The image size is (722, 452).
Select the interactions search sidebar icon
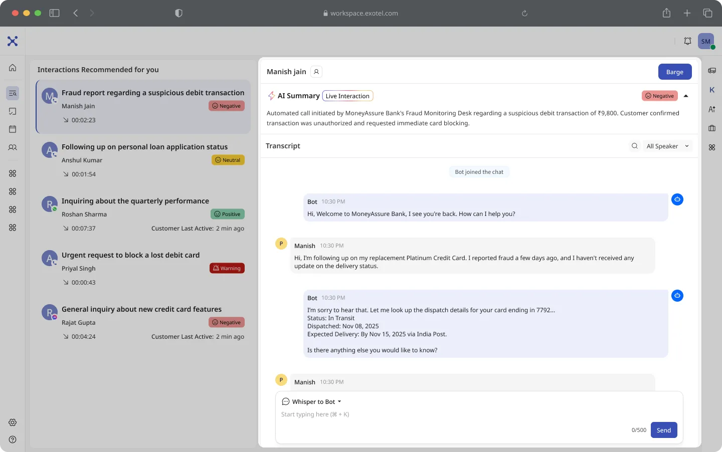[13, 93]
